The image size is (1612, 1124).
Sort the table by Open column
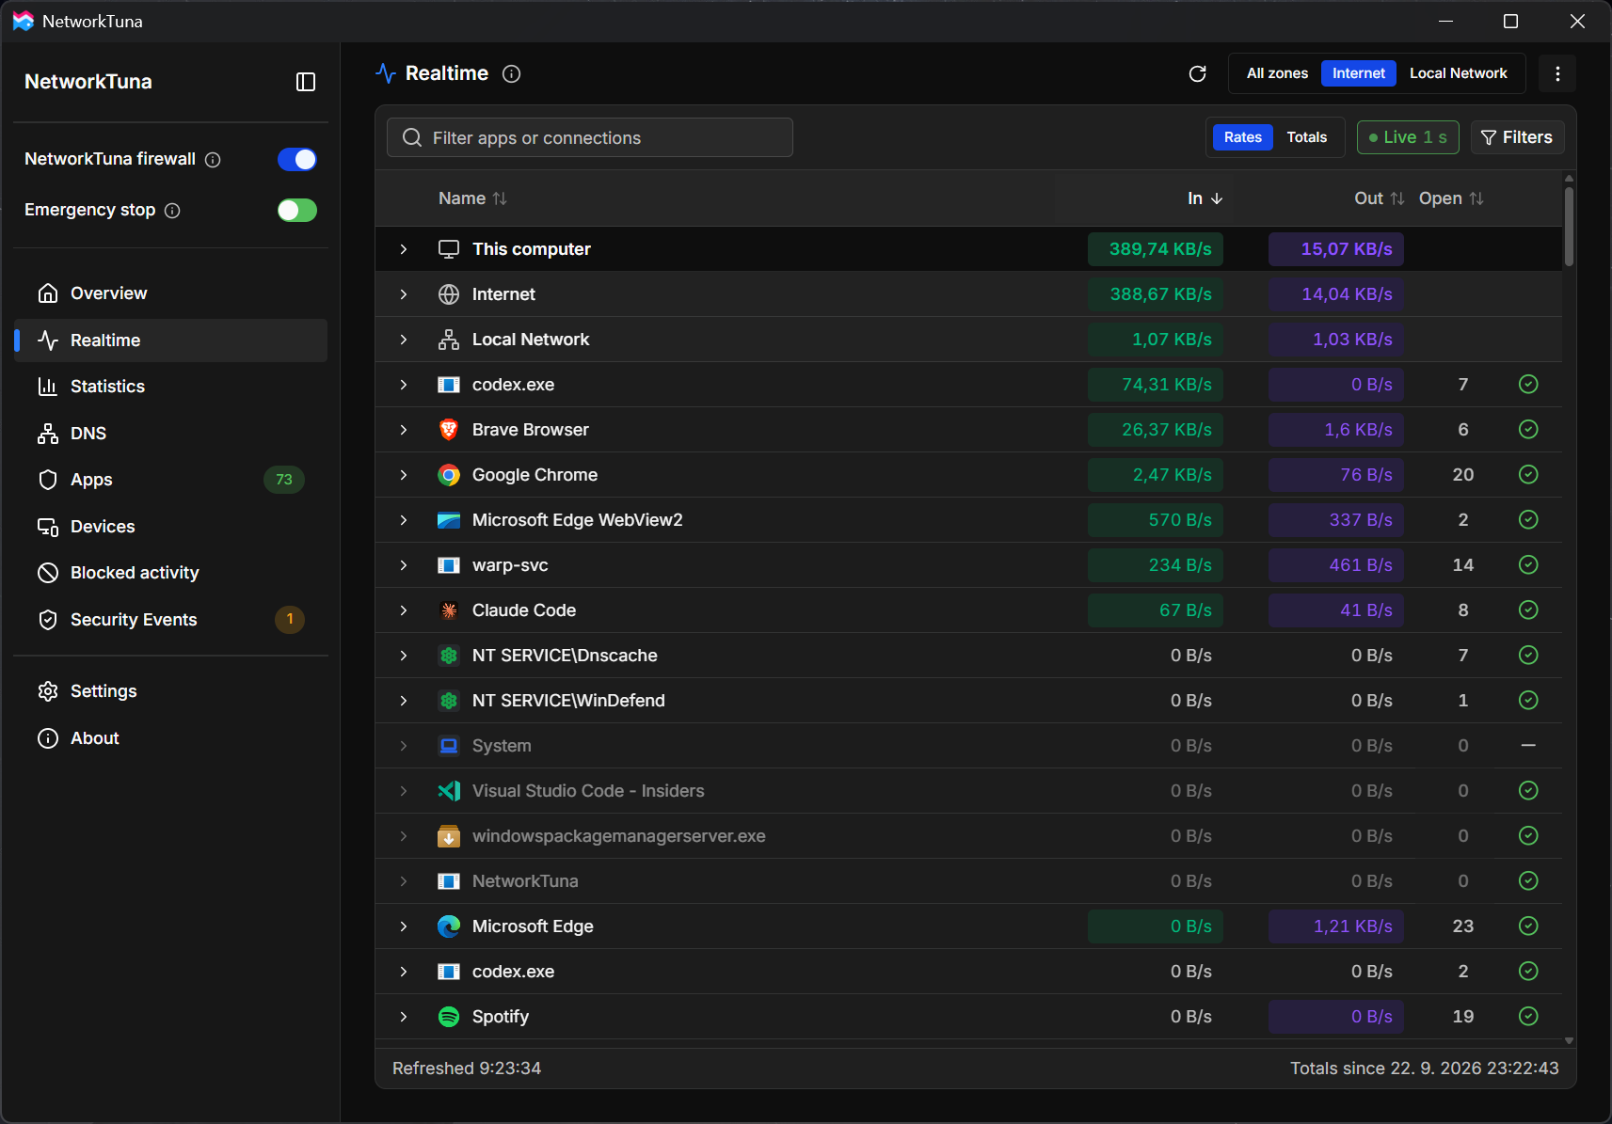[1451, 198]
